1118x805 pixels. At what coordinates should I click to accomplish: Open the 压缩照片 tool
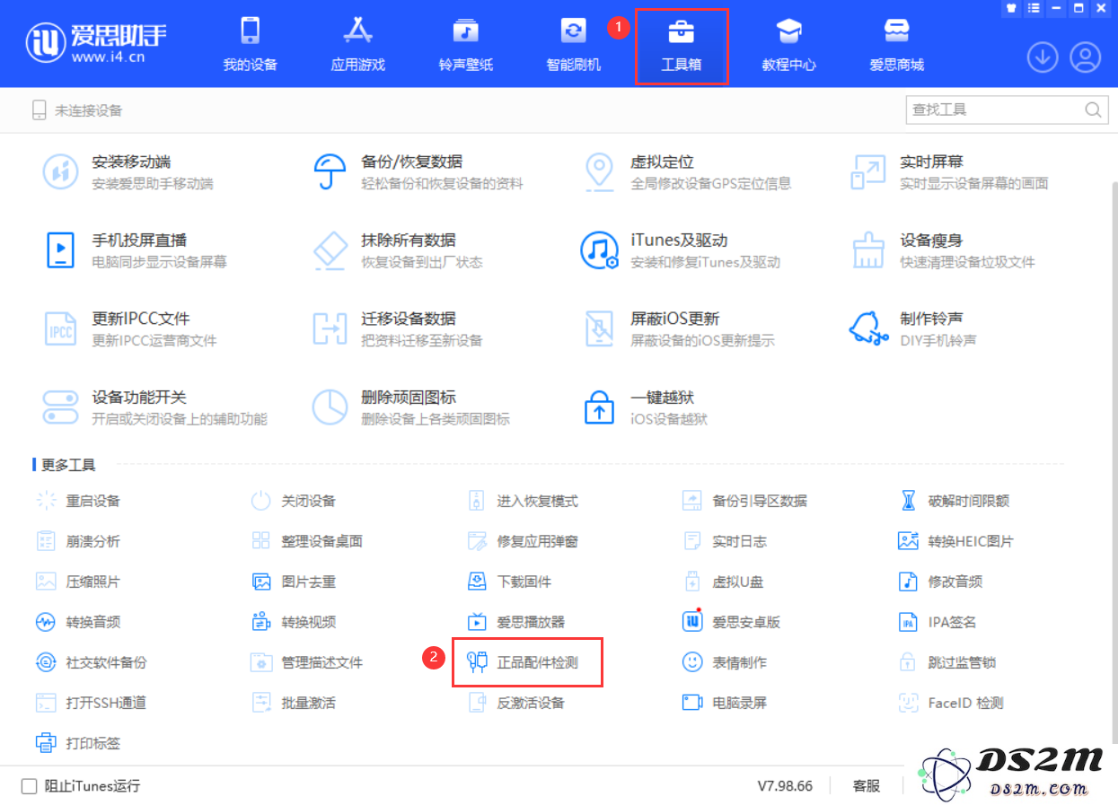click(x=79, y=582)
